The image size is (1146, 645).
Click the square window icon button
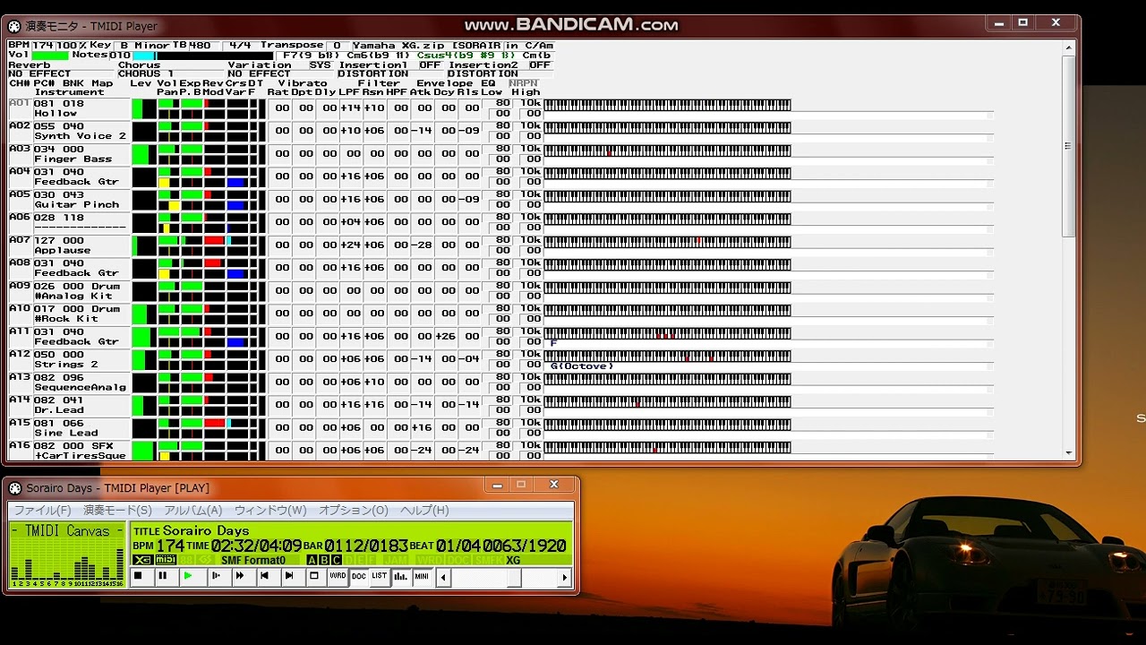pos(314,577)
